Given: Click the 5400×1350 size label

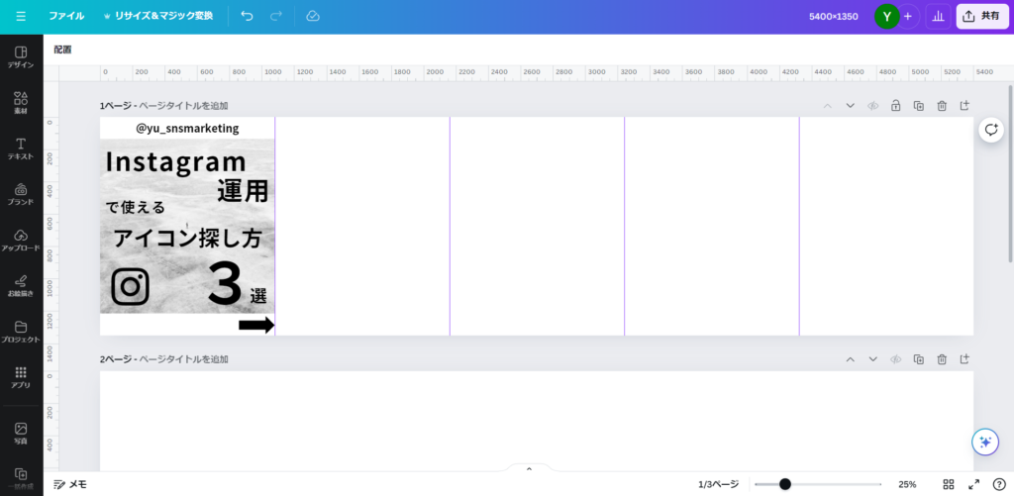Looking at the screenshot, I should tap(834, 16).
